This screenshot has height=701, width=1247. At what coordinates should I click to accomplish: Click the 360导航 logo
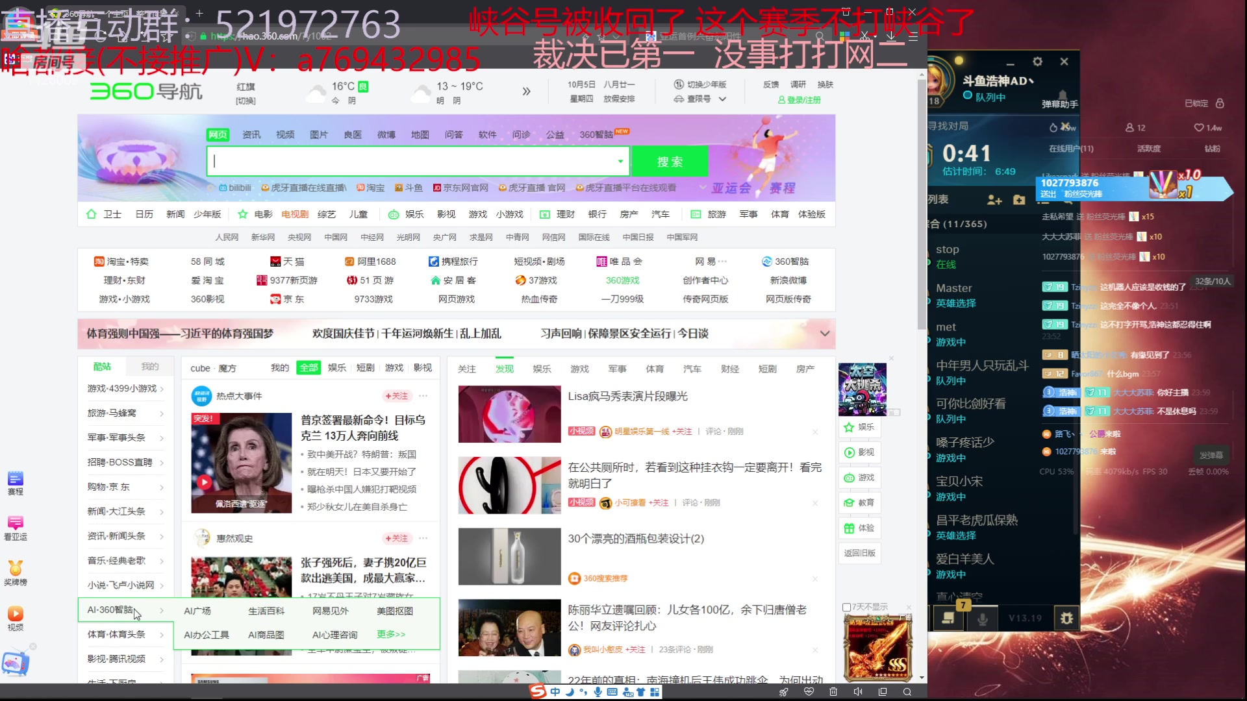point(146,92)
